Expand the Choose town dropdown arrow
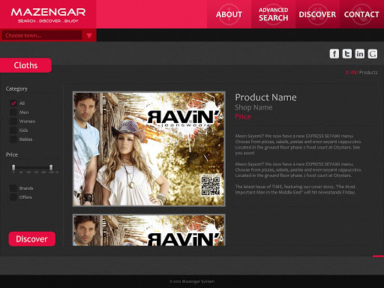384x288 pixels. point(89,35)
